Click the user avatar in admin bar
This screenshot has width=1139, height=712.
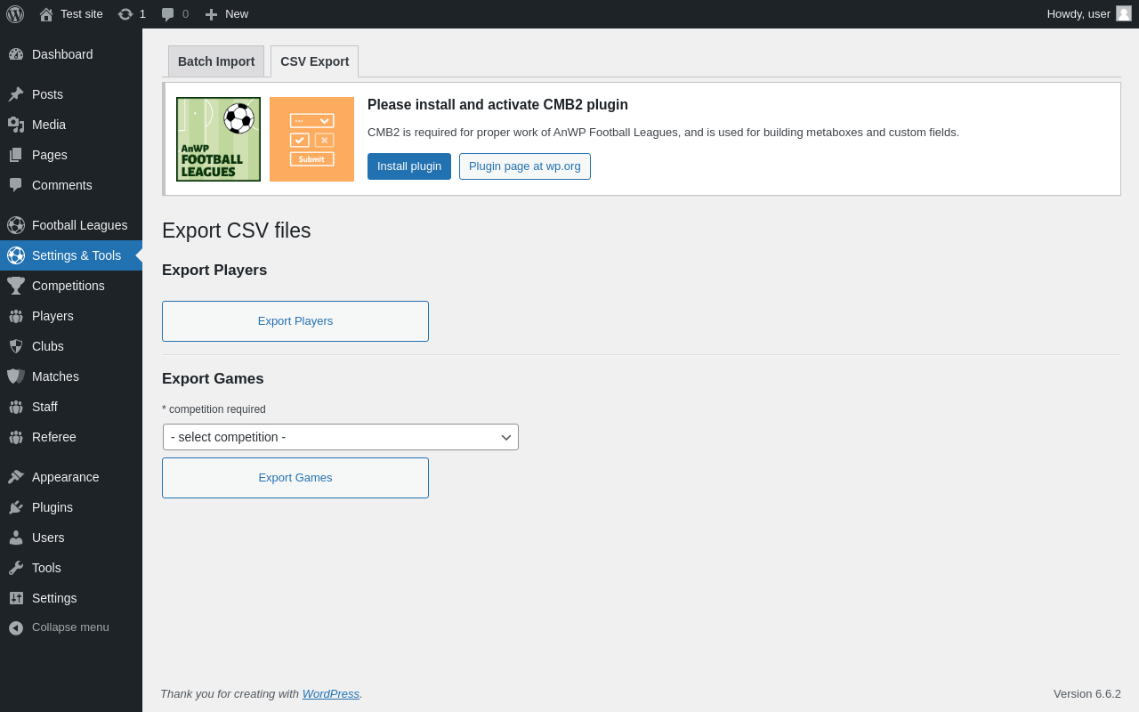pyautogui.click(x=1124, y=13)
